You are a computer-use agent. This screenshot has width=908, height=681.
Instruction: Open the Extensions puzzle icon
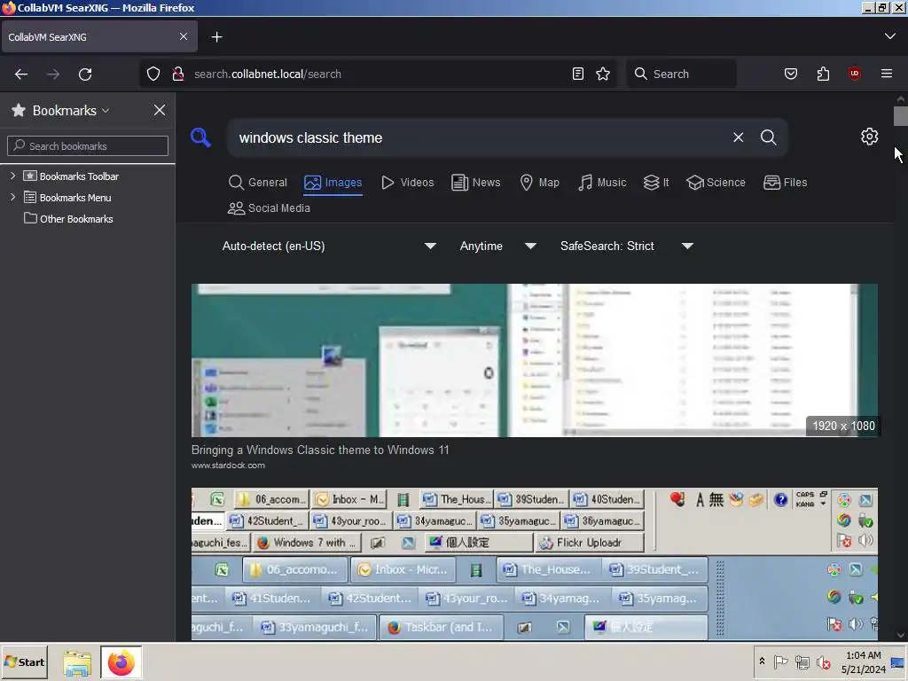click(x=823, y=74)
